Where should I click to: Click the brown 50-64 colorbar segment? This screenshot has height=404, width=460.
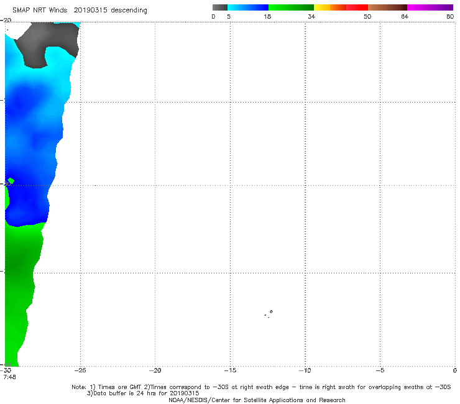[387, 7]
